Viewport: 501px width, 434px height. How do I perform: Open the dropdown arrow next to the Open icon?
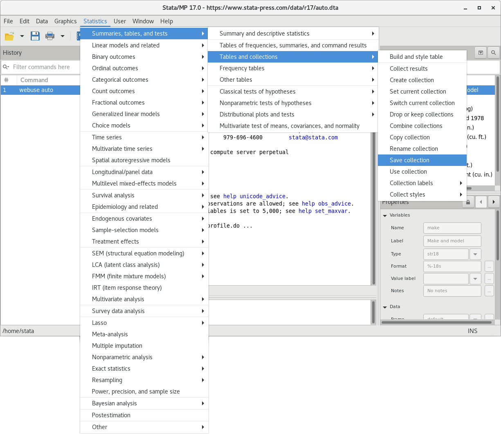[22, 36]
